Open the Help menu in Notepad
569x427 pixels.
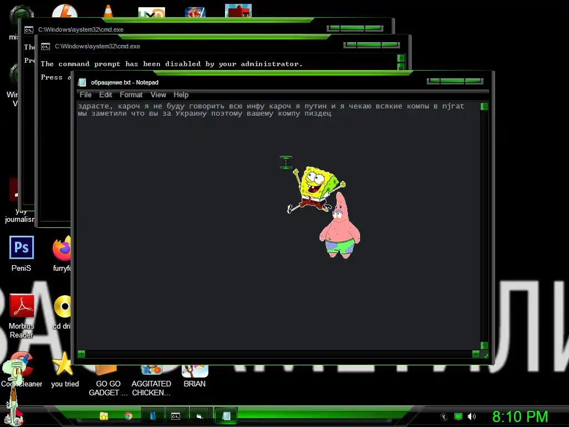(x=181, y=95)
